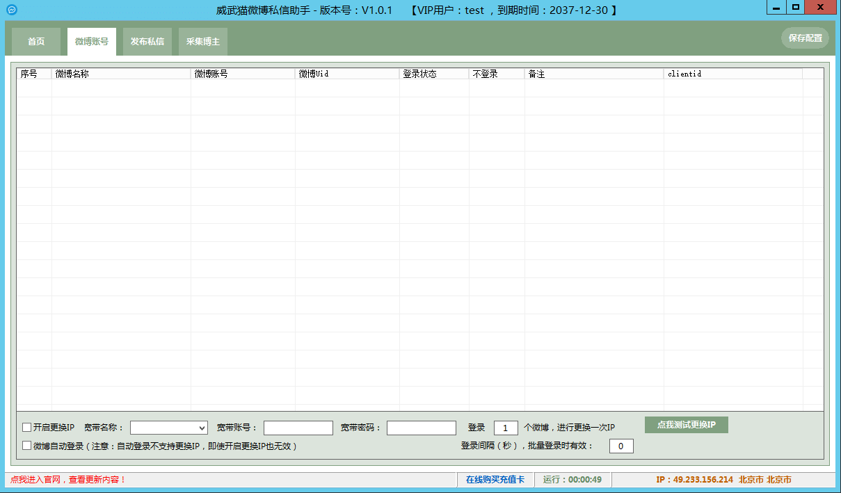Focus the 宽带账号 input field

pyautogui.click(x=298, y=428)
